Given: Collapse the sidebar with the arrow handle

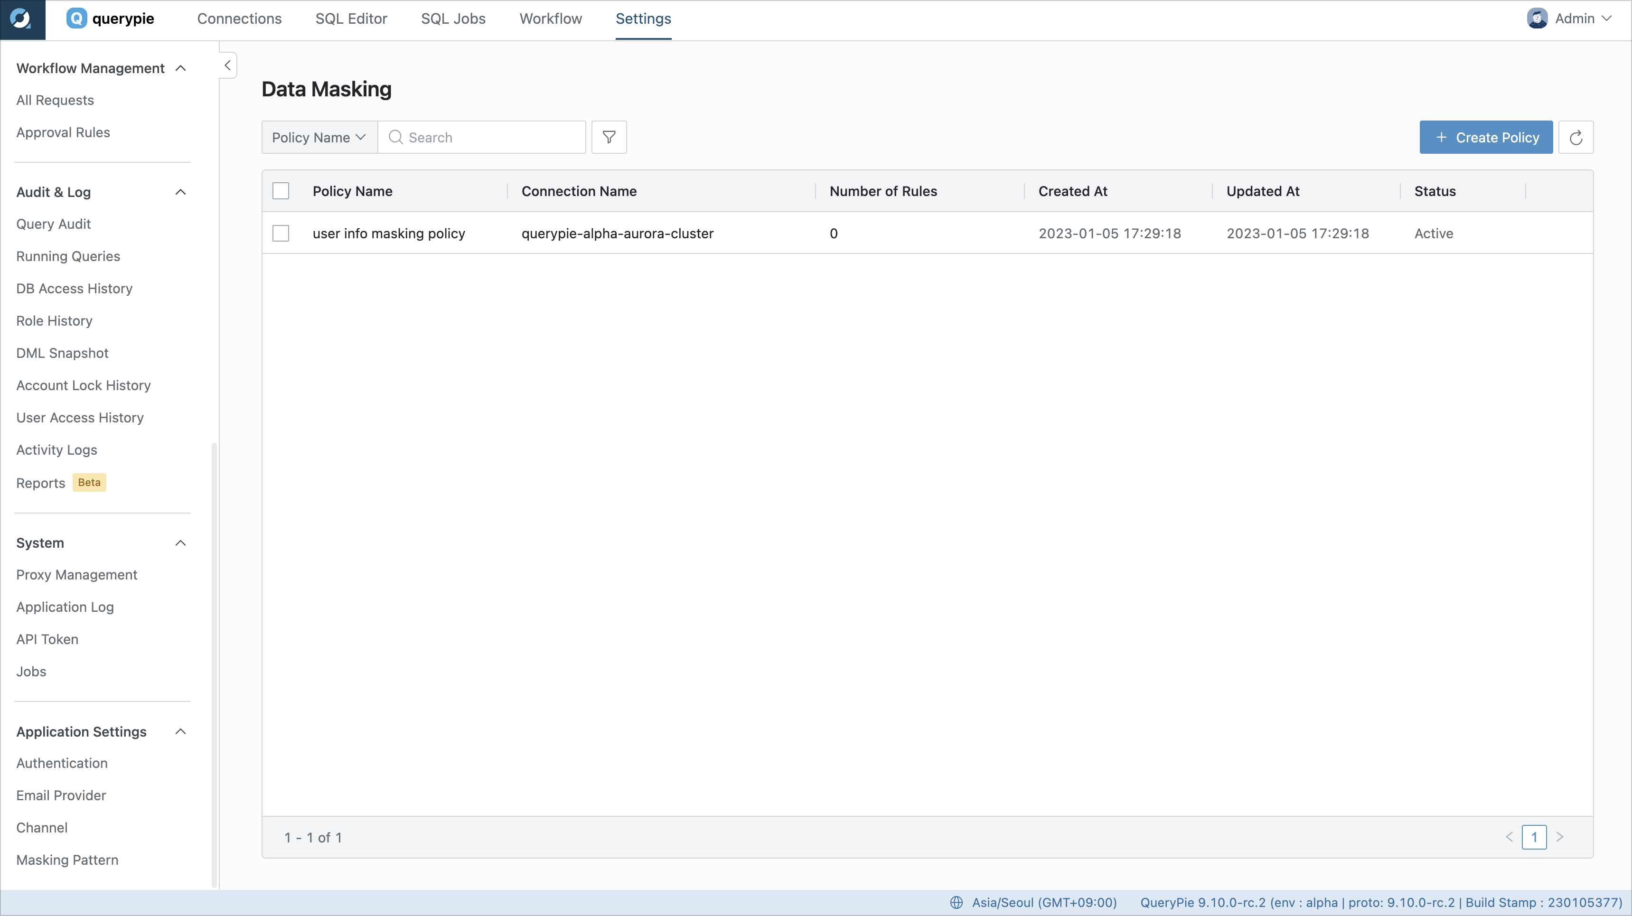Looking at the screenshot, I should pyautogui.click(x=227, y=65).
